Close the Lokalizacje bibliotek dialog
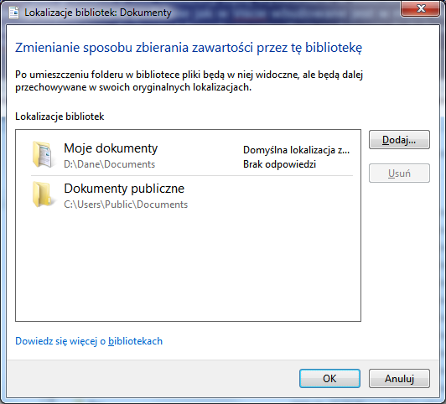 421,9
